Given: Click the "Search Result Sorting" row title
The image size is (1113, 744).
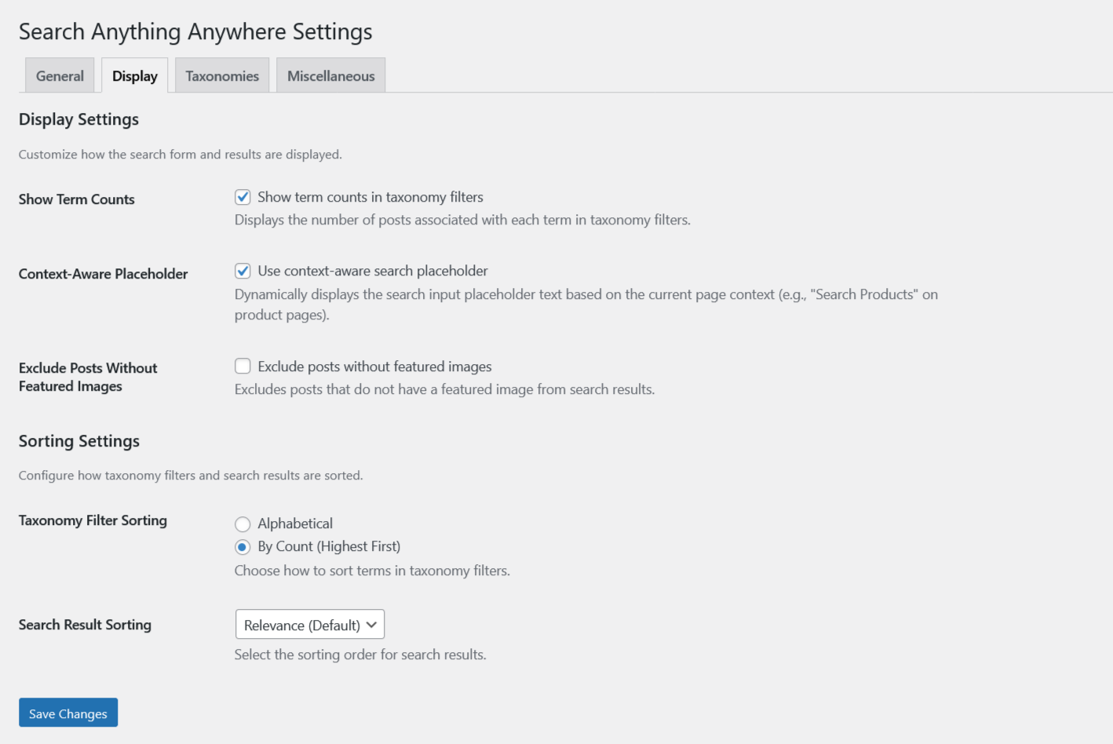Looking at the screenshot, I should (85, 625).
